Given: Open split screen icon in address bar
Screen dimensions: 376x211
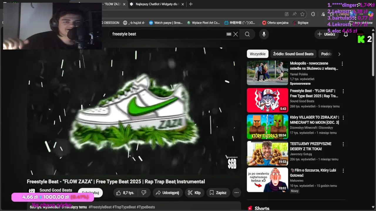Looking at the screenshot, I should point(287,14).
